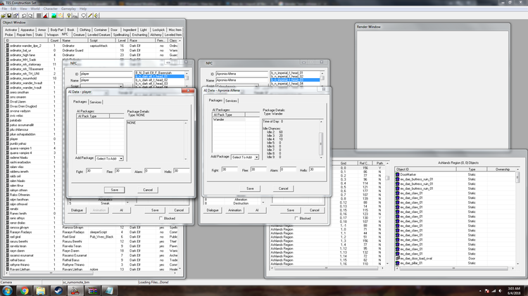This screenshot has width=528, height=296.
Task: Click the Undo toolbar icon
Action: [x=24, y=15]
